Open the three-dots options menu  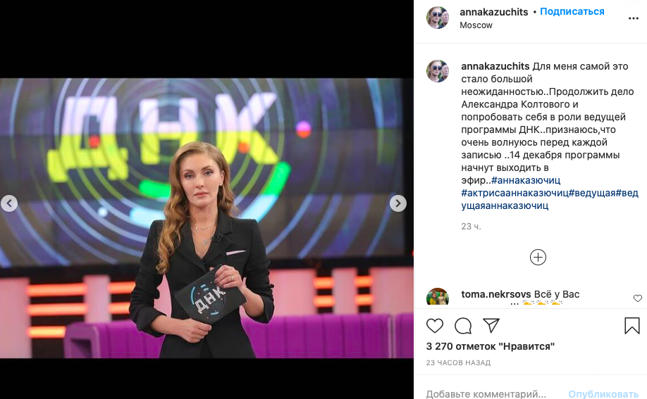click(634, 18)
